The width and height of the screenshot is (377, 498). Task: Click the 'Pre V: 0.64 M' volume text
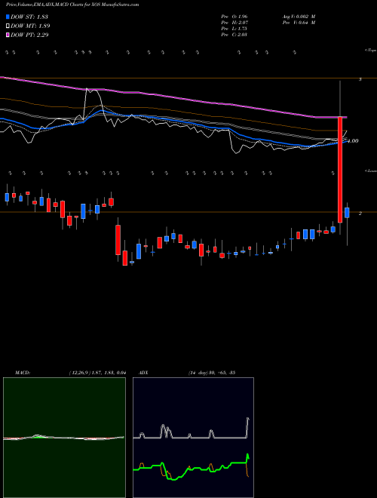click(299, 22)
